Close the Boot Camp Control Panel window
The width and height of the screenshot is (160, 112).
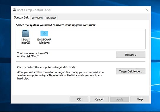(x=147, y=10)
